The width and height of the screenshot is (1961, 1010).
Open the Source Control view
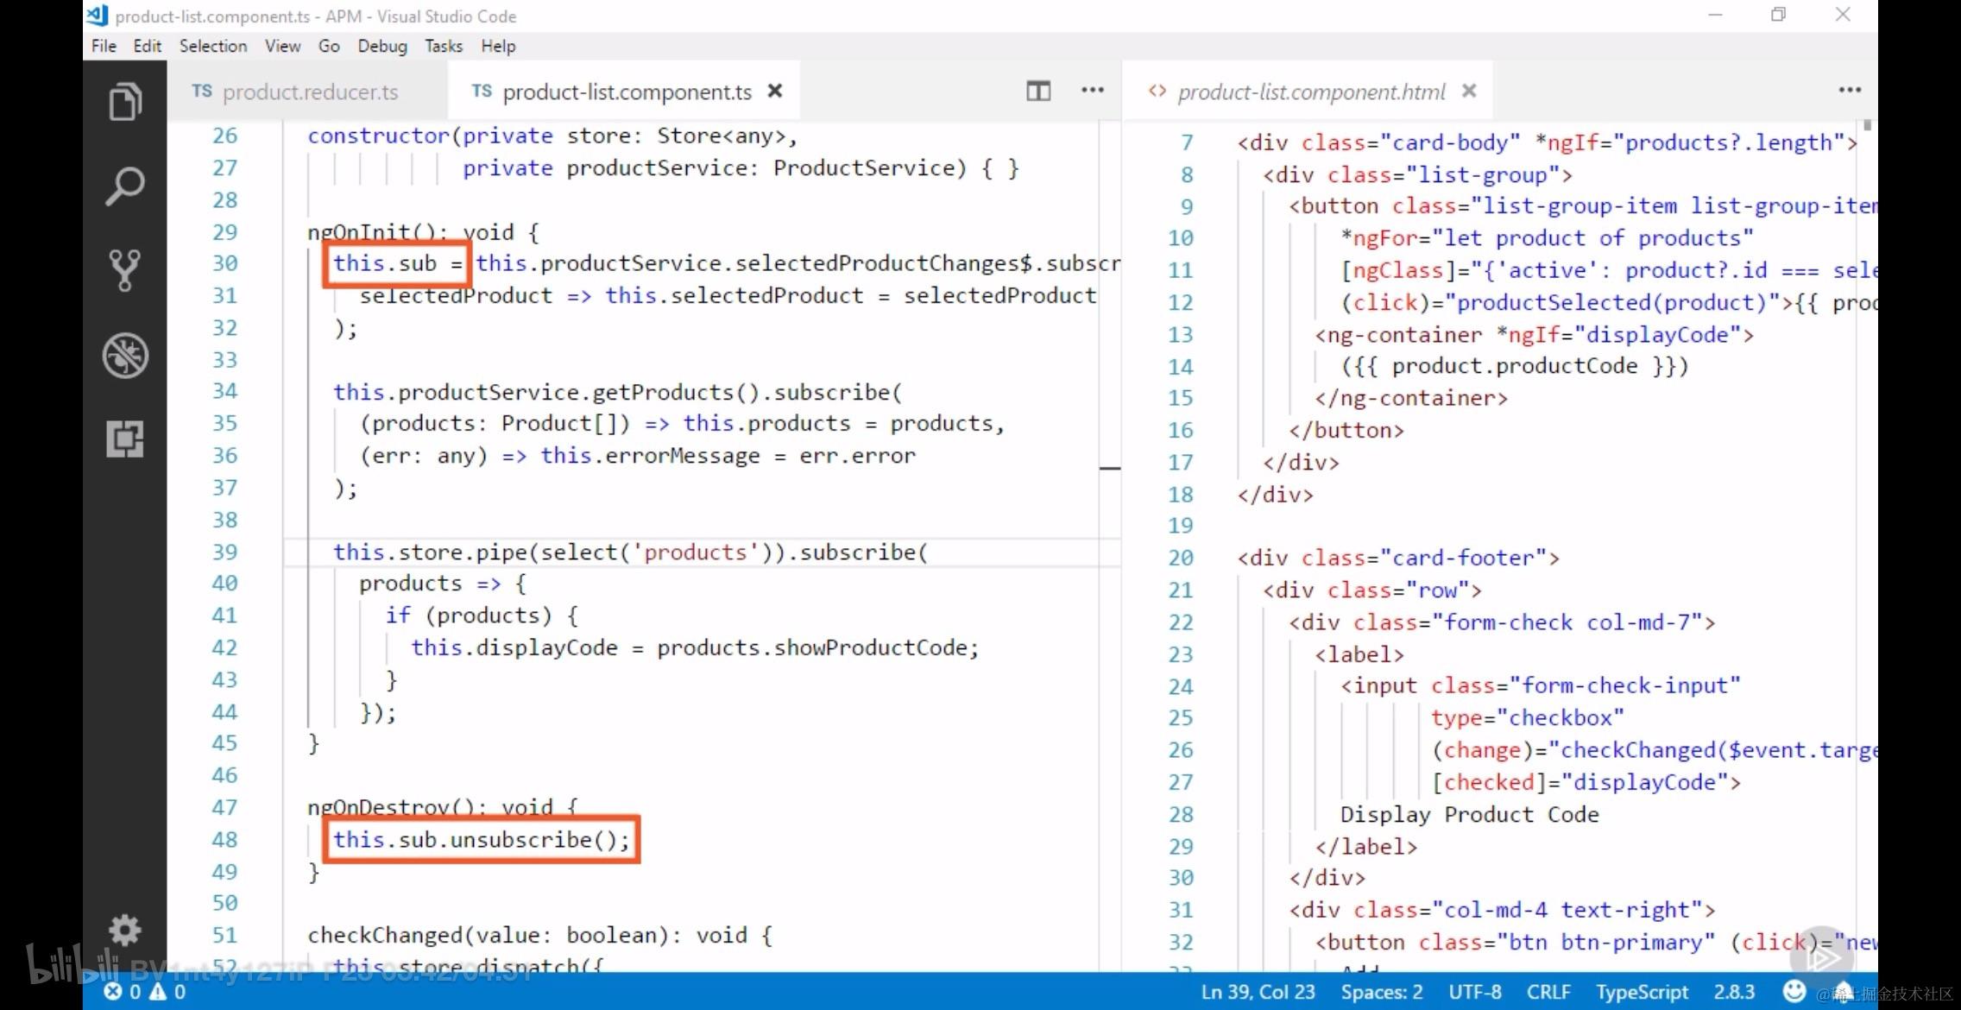click(x=125, y=270)
